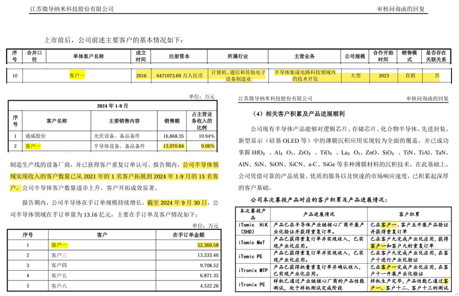Image resolution: width=459 pixels, height=296 pixels.
Task: Click 半导体设备、备品备件 in row 2
Action: point(120,146)
